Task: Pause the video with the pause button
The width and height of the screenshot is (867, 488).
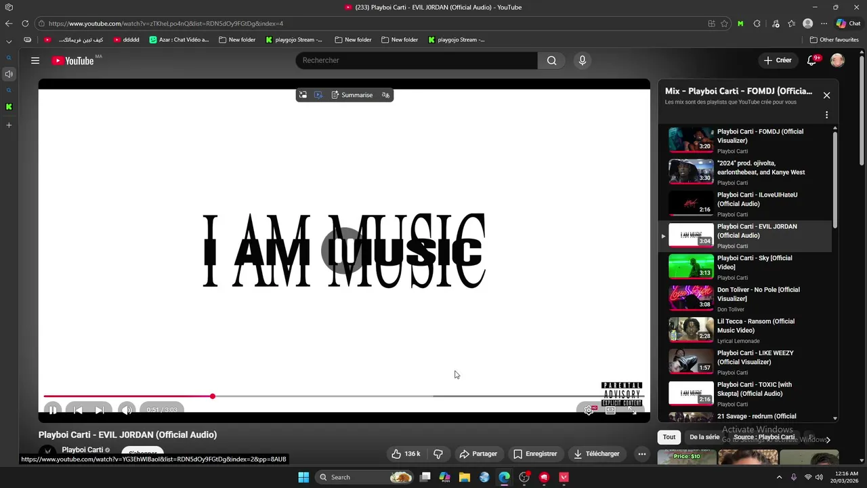Action: tap(52, 410)
